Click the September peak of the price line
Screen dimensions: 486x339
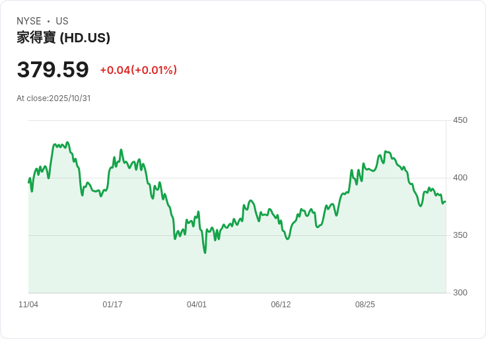coord(386,151)
